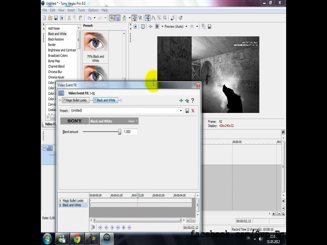Create a new project with the New icon
The image size is (327, 245).
click(x=44, y=18)
